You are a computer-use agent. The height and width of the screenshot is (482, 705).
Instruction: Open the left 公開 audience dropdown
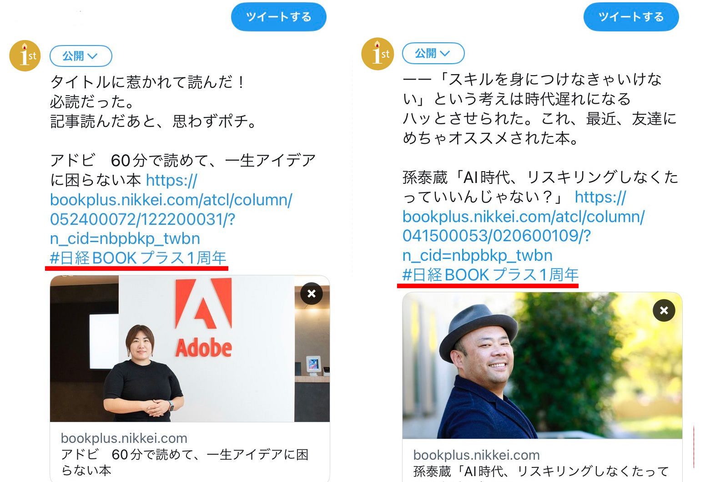(81, 56)
